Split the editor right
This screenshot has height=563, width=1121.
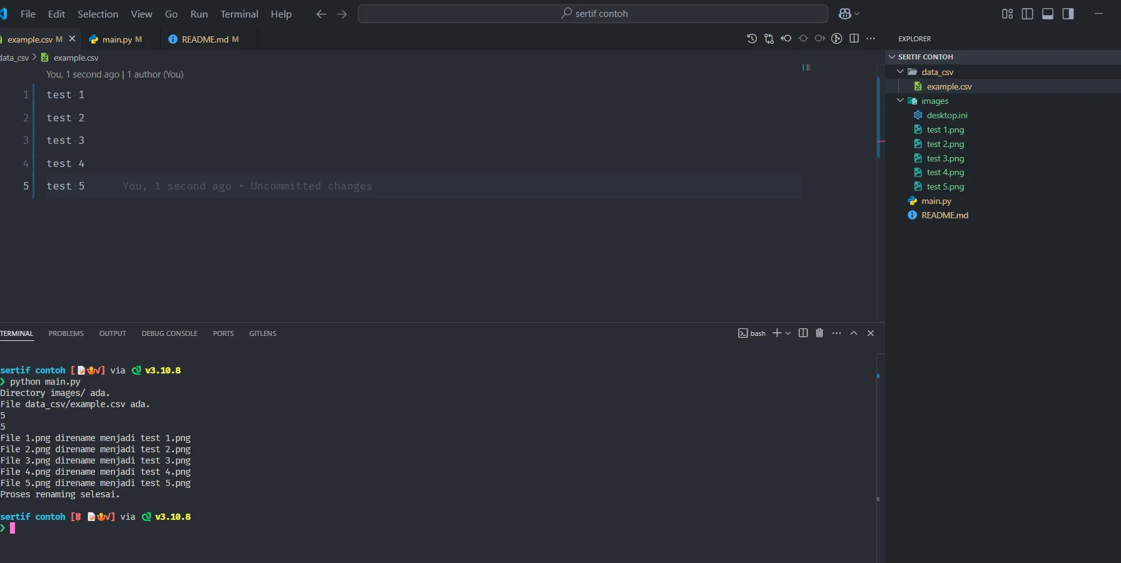[854, 39]
